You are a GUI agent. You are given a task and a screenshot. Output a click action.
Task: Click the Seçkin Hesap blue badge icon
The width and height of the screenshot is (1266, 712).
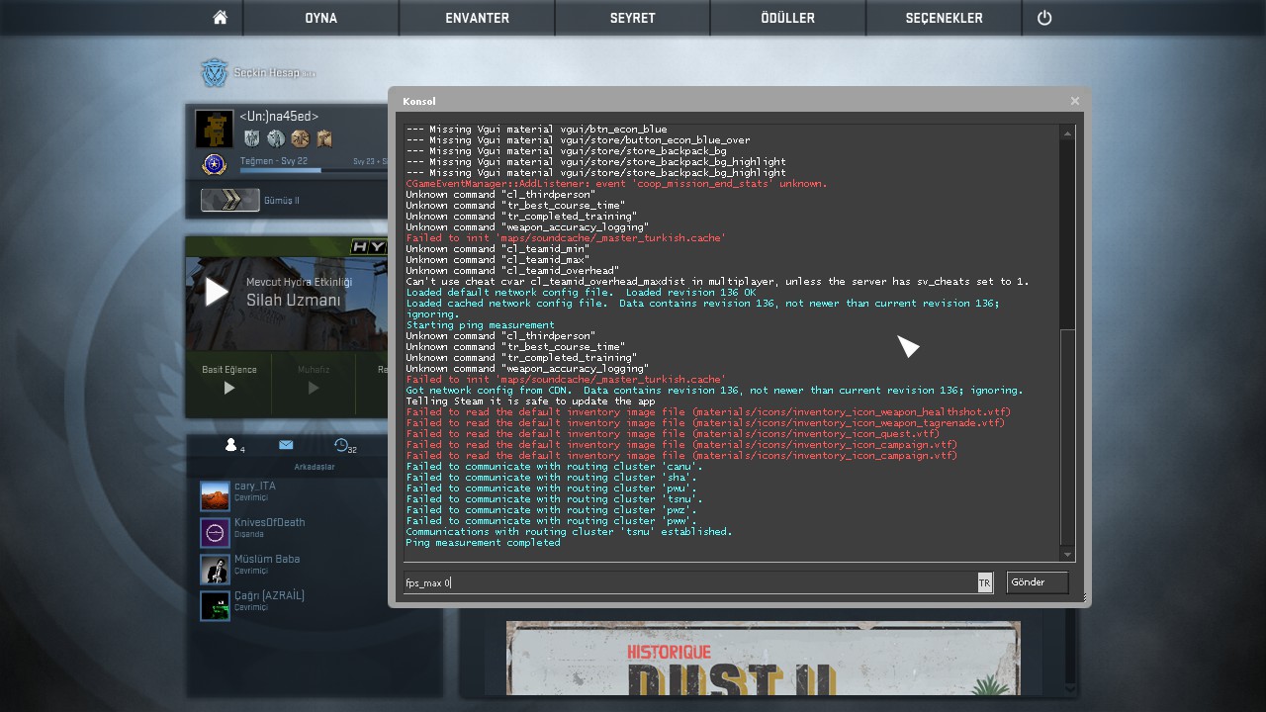click(x=215, y=73)
